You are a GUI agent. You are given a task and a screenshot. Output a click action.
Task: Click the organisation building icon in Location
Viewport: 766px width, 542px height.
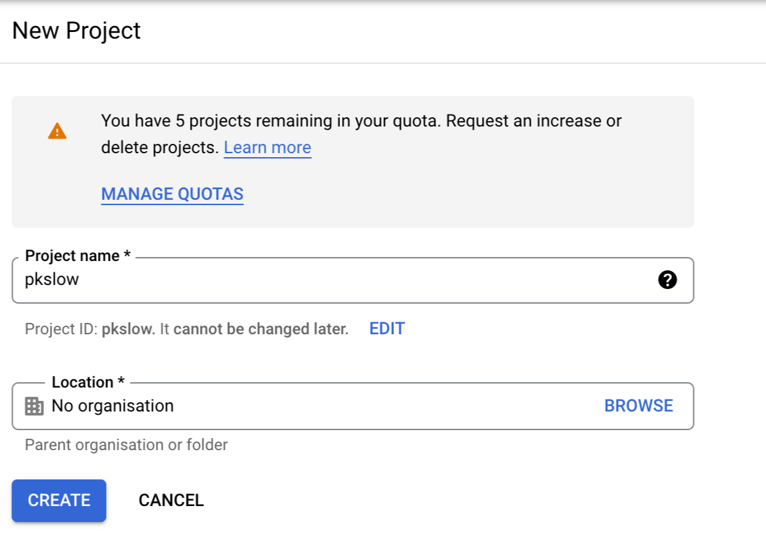pos(34,406)
